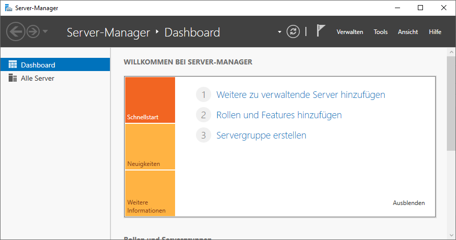
Task: Open the Tools menu
Action: click(x=380, y=32)
